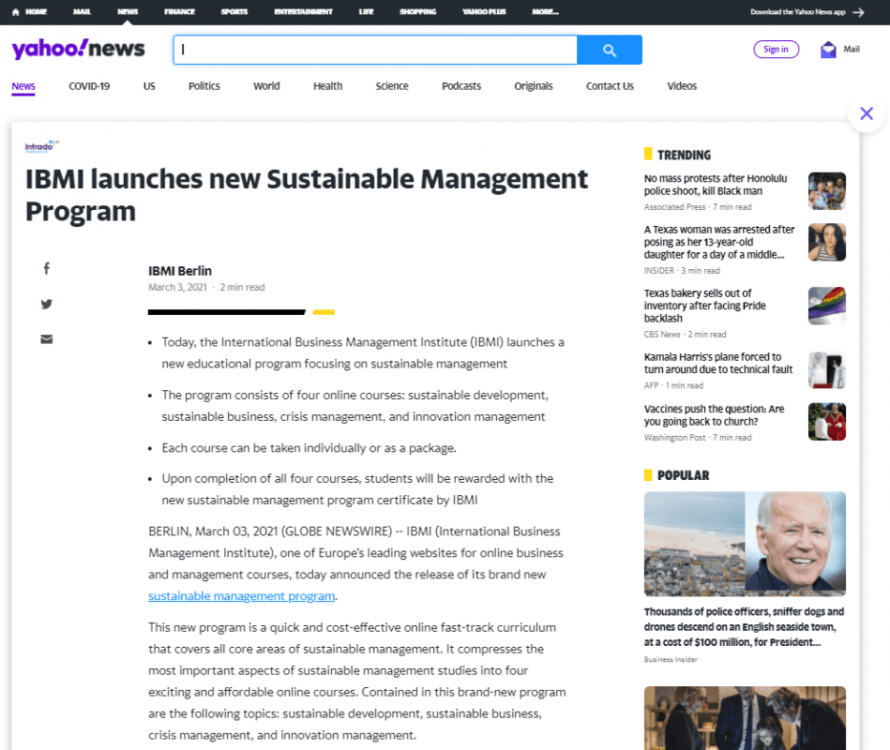
Task: Share article on Twitter
Action: point(47,304)
